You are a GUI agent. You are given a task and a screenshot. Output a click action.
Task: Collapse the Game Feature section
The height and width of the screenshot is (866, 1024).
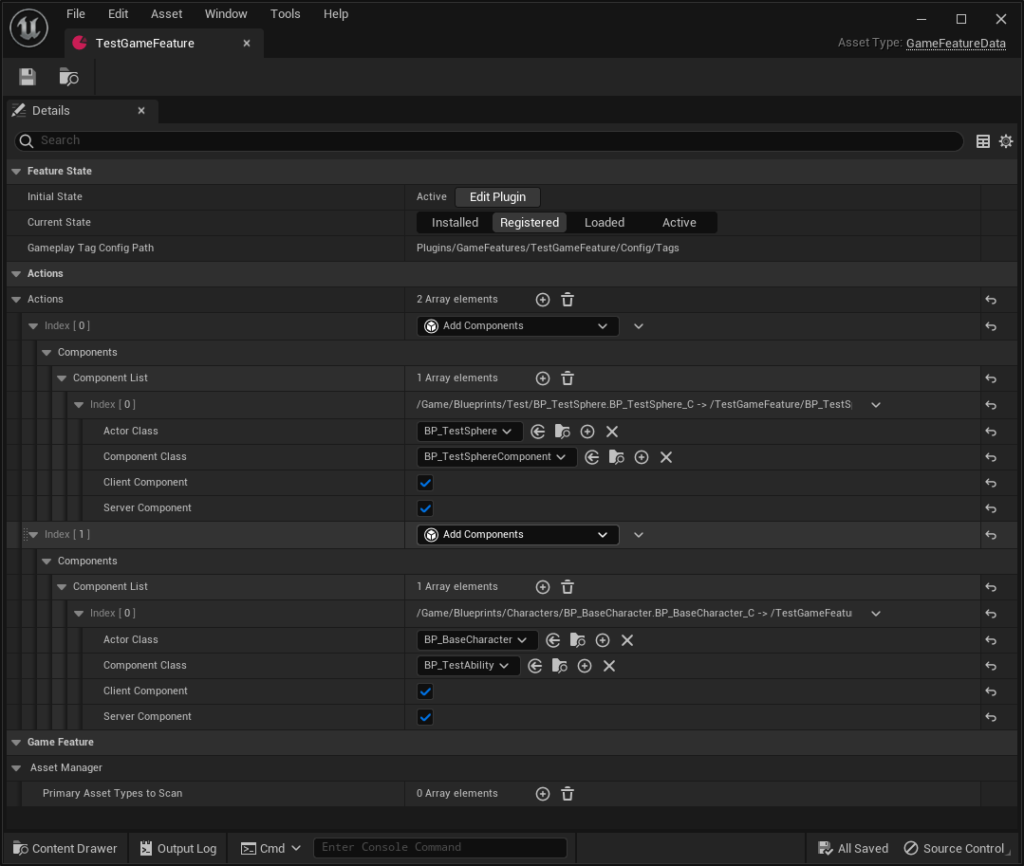pyautogui.click(x=16, y=743)
